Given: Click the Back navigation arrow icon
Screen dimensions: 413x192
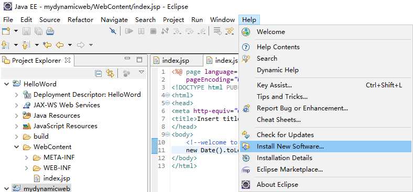Looking at the screenshot, I should (x=60, y=45).
